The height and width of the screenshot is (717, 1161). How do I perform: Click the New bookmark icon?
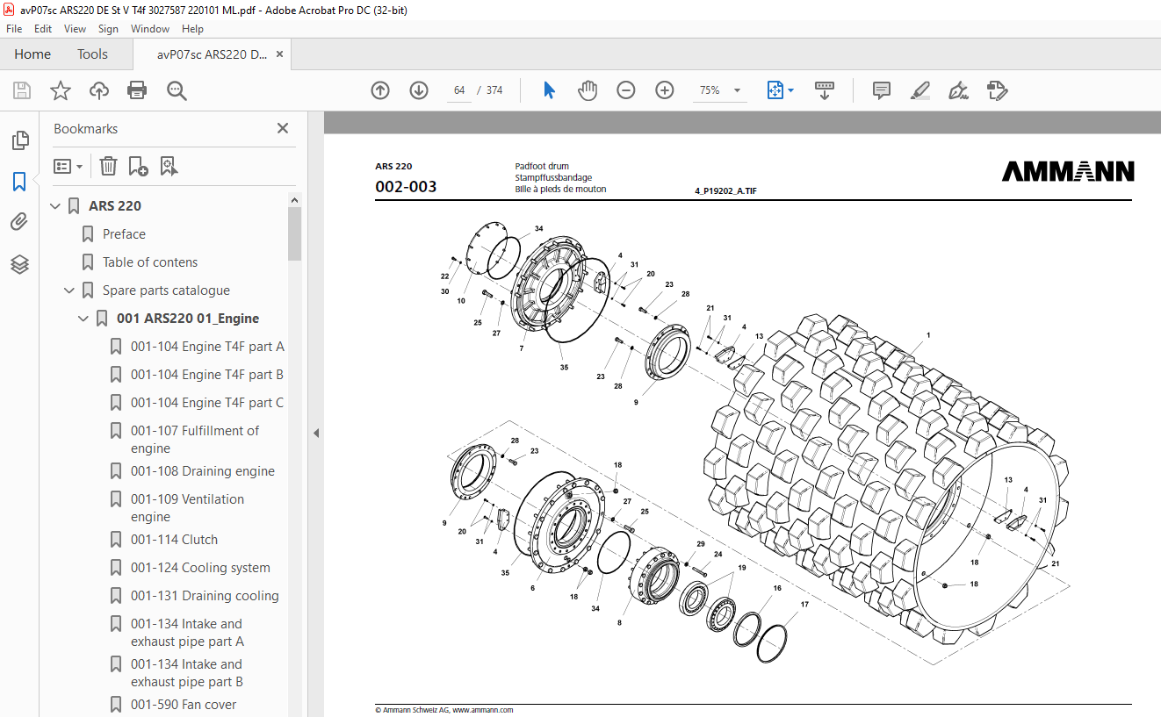(x=138, y=166)
